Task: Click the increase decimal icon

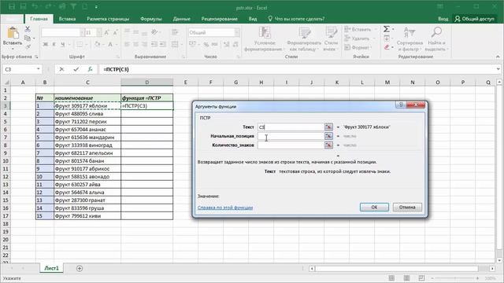Action: (227, 44)
